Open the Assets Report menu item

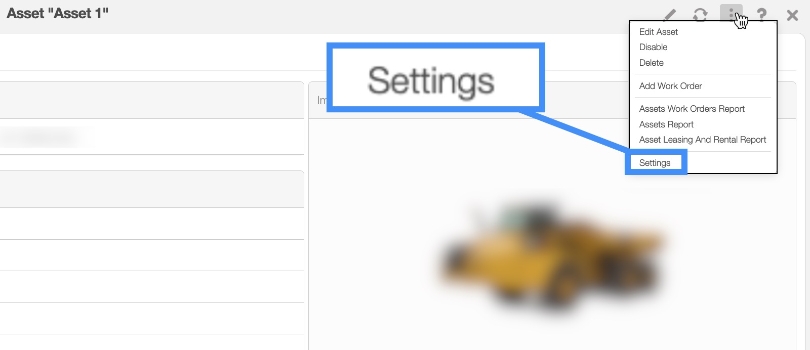(666, 124)
